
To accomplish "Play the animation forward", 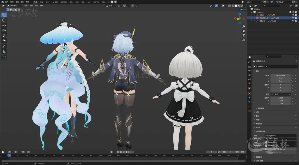I will 126,152.
